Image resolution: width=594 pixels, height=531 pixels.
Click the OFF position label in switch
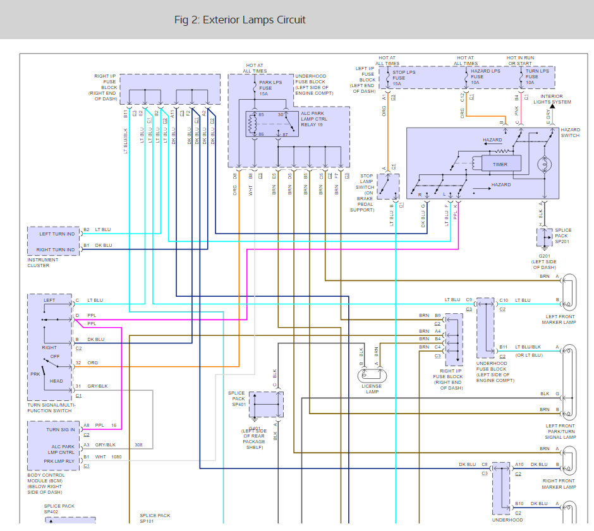pos(55,357)
